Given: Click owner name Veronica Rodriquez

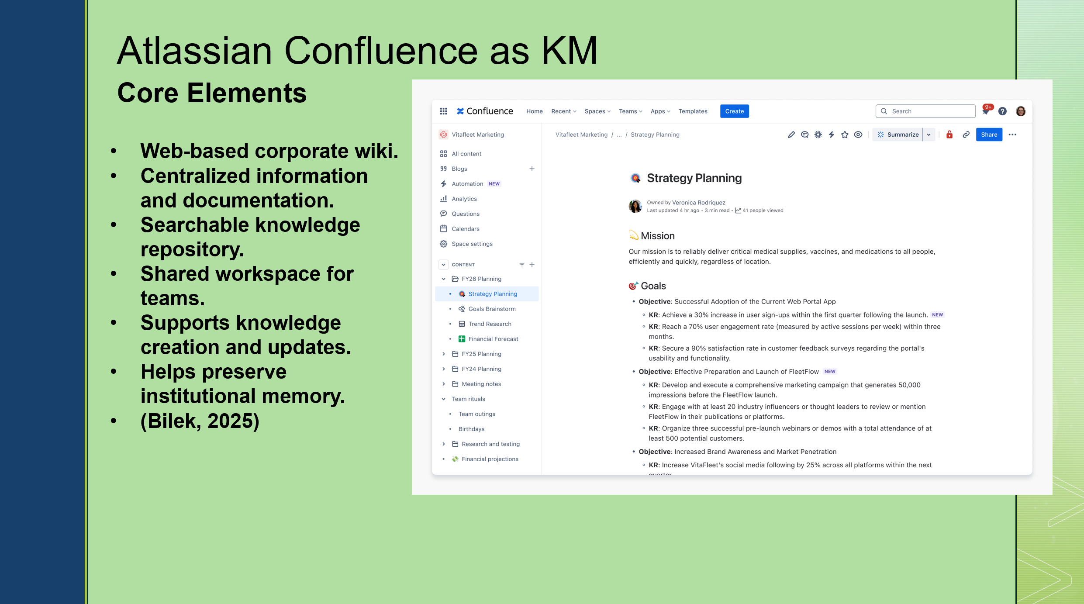Looking at the screenshot, I should (698, 203).
